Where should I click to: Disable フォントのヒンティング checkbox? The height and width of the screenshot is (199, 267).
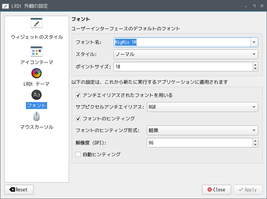pyautogui.click(x=78, y=119)
